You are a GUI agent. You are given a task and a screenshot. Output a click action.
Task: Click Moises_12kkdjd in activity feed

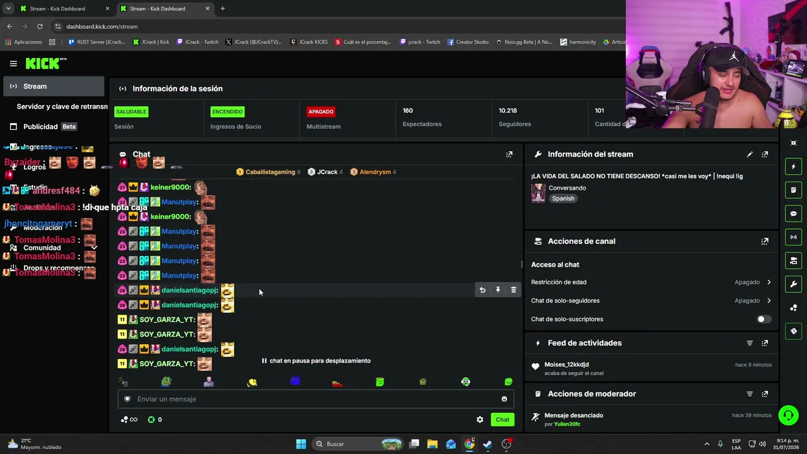coord(567,364)
